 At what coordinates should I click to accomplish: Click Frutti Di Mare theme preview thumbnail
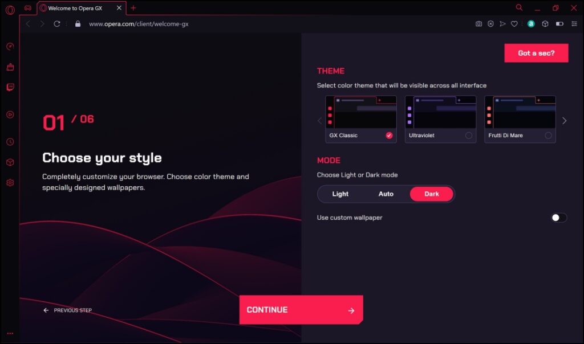[x=520, y=112]
